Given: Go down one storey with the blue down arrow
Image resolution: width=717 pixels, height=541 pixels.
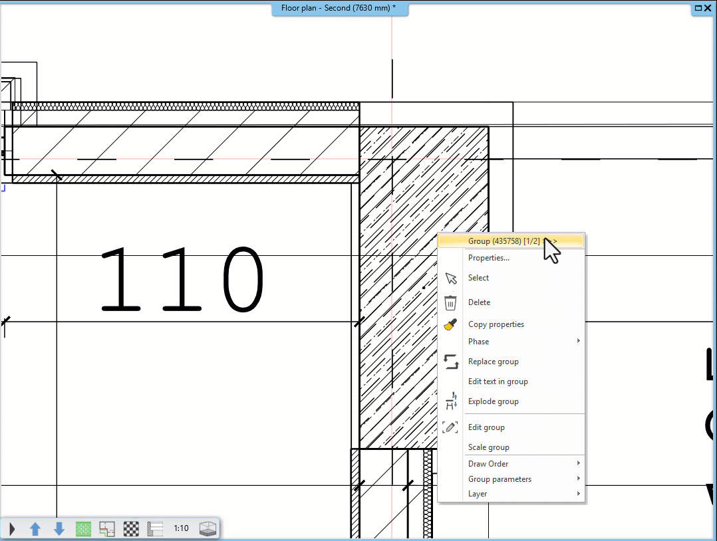Looking at the screenshot, I should click(59, 528).
